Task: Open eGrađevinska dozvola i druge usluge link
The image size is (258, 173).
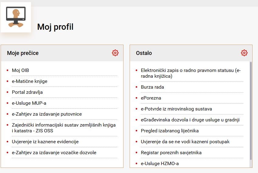Action: (x=190, y=120)
